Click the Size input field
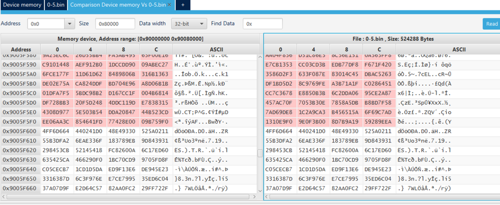This screenshot has height=205, width=500. (115, 23)
